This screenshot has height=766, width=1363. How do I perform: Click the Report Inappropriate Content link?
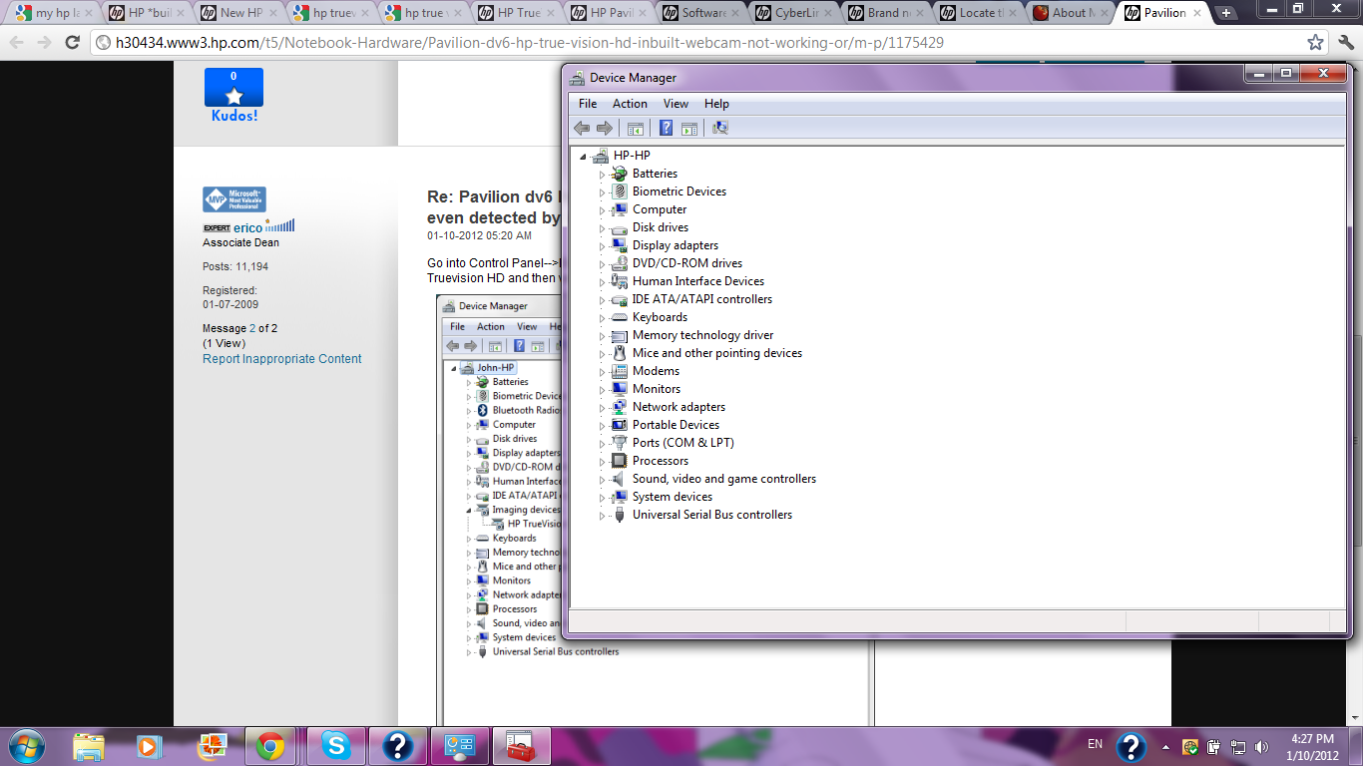point(281,359)
